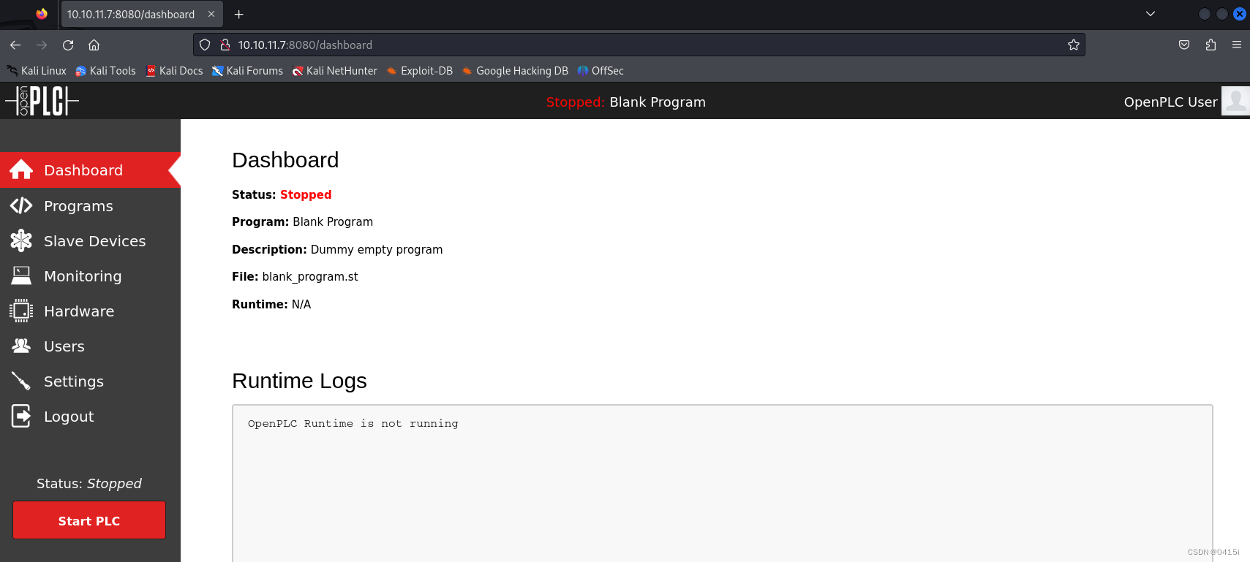Open Programs in sidebar menu
Viewport: 1250px width, 562px height.
pos(90,205)
